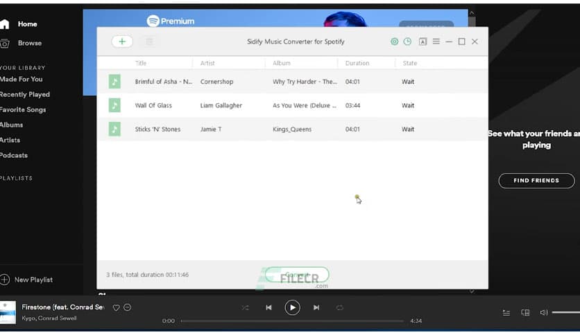Click the New Playlist plus icon
Image resolution: width=580 pixels, height=335 pixels.
coord(4,280)
